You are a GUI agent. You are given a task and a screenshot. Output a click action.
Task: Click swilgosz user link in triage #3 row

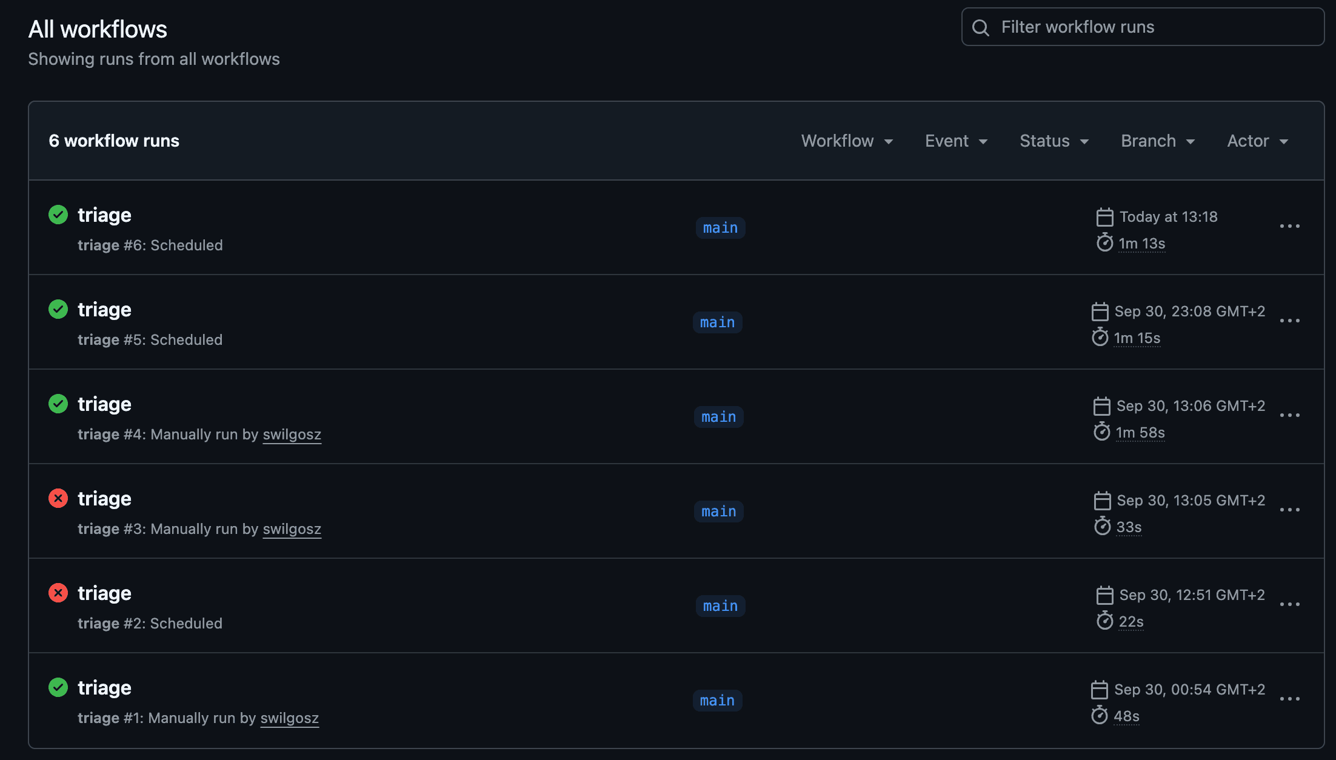pos(292,529)
